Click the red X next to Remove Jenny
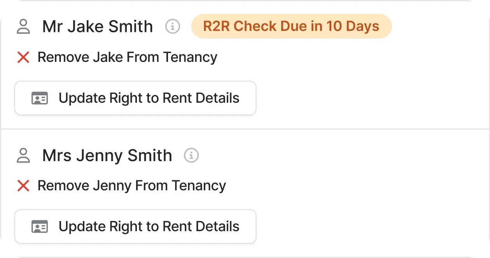 click(x=23, y=186)
